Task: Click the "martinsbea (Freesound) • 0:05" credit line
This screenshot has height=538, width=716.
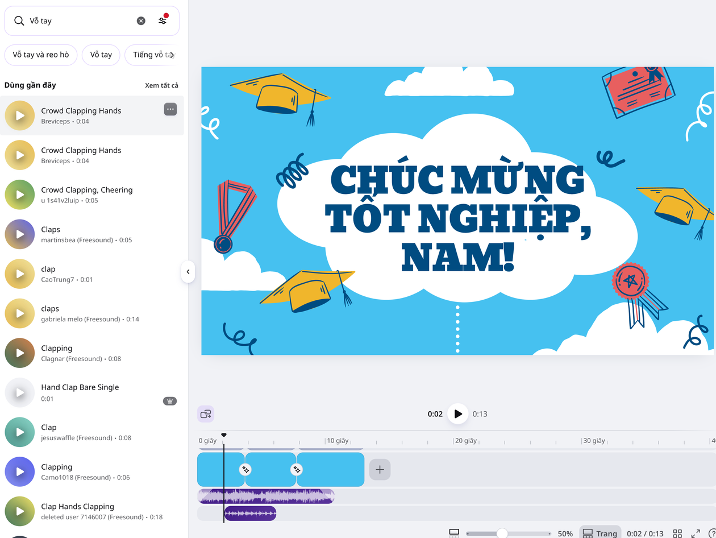Action: [86, 240]
